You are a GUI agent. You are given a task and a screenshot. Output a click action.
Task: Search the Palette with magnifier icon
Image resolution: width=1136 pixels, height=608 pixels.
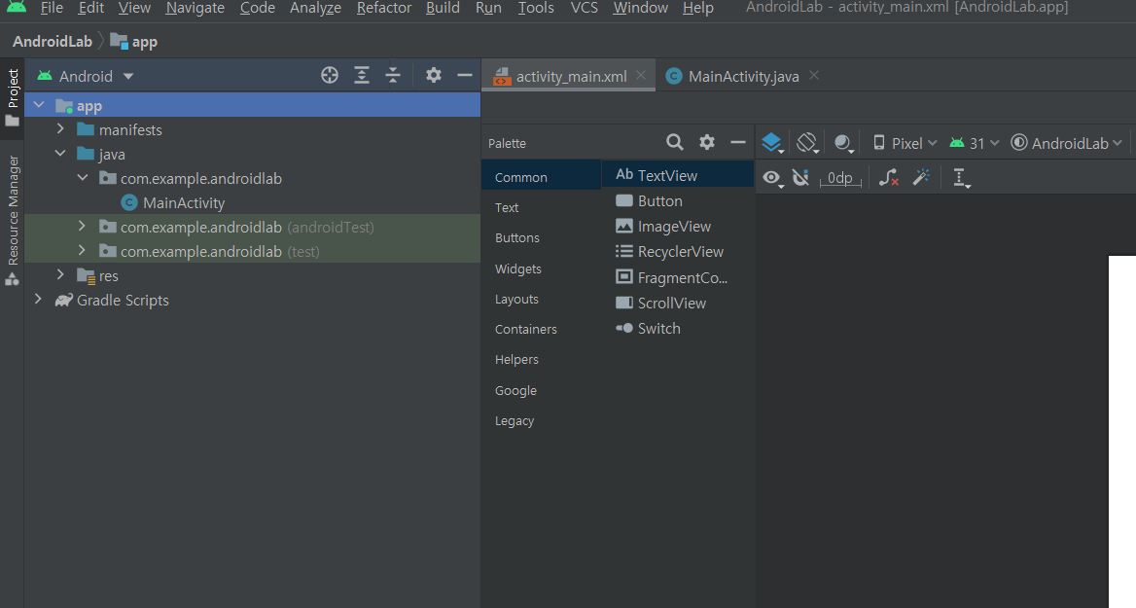click(675, 143)
